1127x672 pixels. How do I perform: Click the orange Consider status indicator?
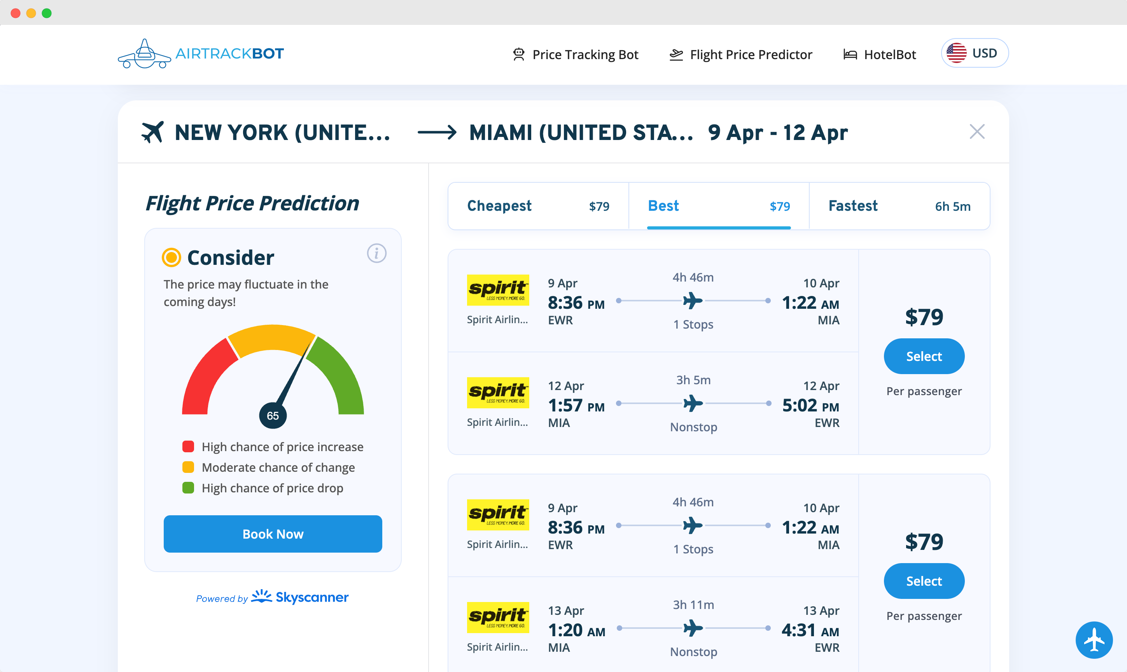point(171,257)
